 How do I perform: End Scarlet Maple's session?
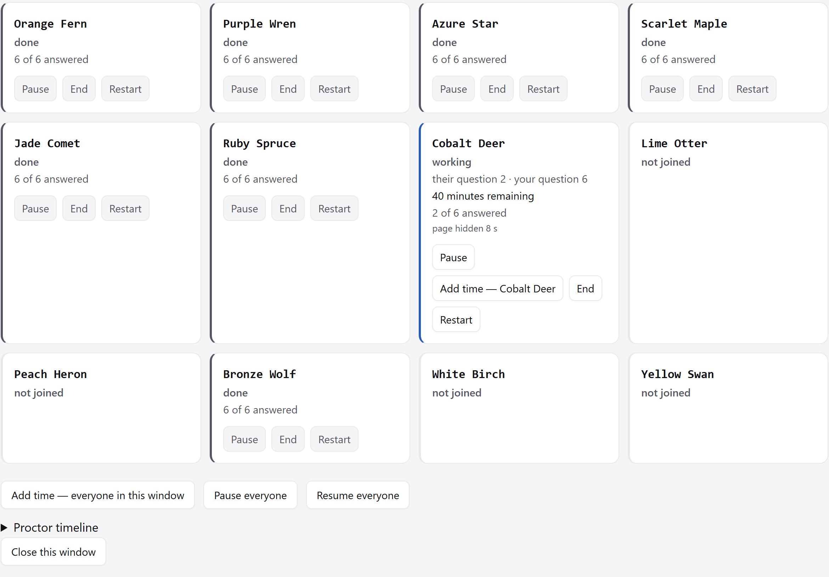pos(706,89)
